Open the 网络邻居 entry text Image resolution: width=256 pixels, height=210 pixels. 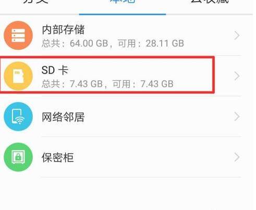tap(63, 117)
